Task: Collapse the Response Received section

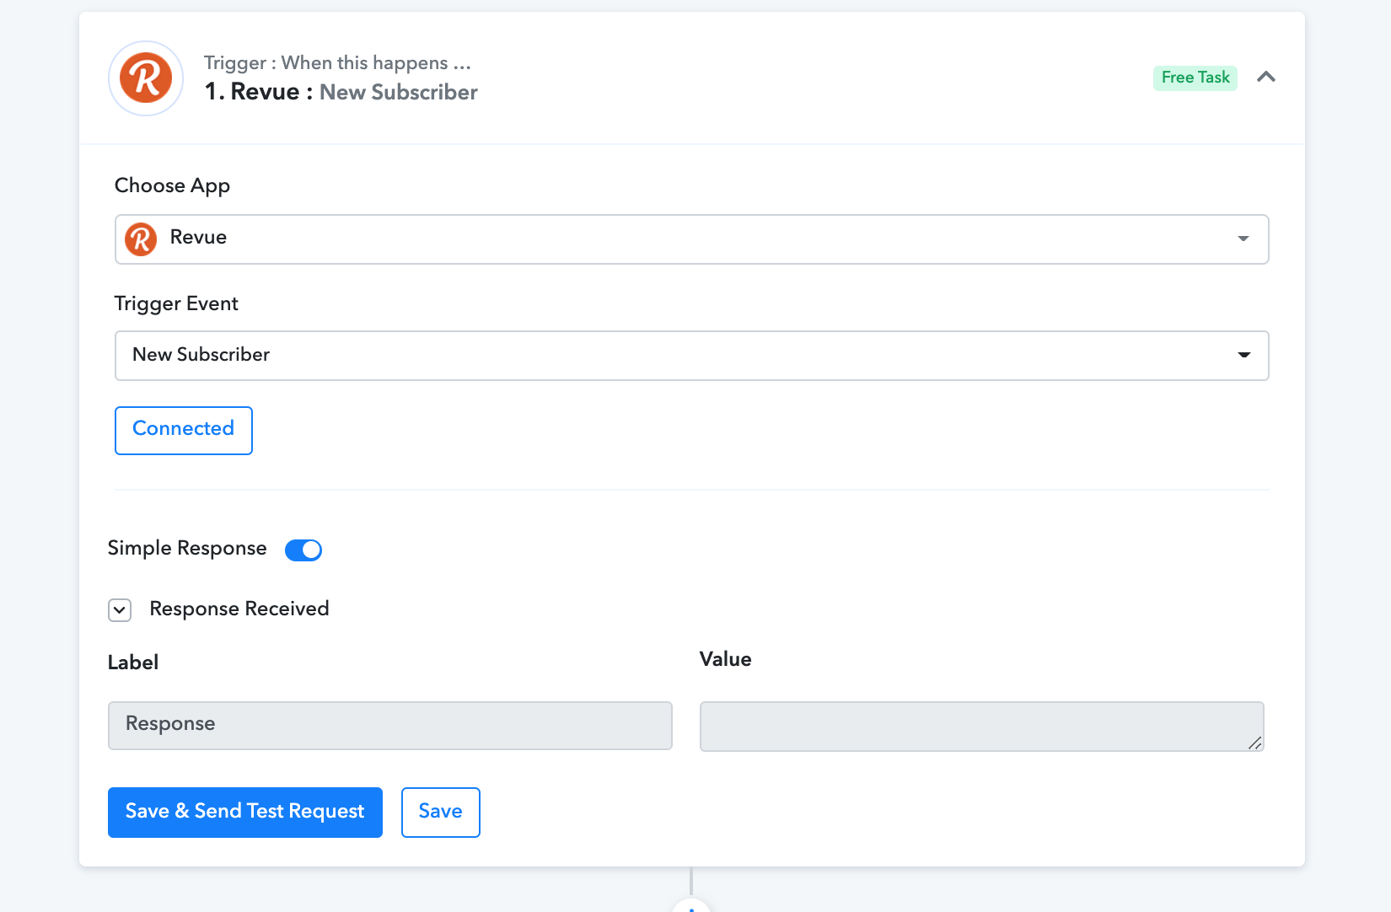Action: coord(120,609)
